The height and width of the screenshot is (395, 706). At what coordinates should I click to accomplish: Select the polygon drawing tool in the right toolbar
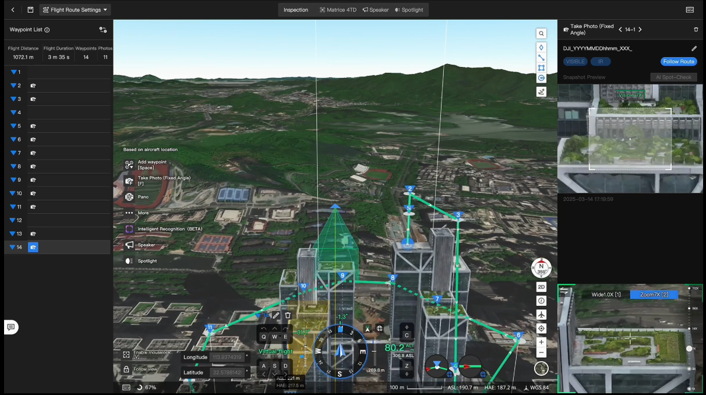[541, 68]
